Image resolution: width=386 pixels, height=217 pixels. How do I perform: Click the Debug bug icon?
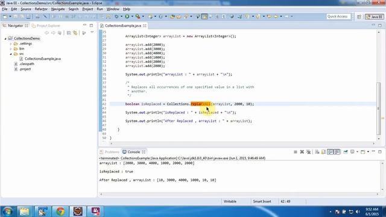click(116, 16)
